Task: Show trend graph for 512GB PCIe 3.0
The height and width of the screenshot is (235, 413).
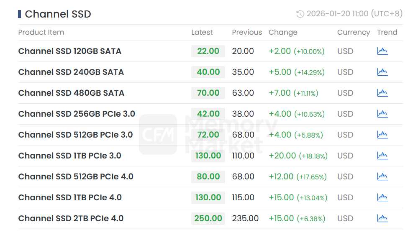Action: point(382,135)
